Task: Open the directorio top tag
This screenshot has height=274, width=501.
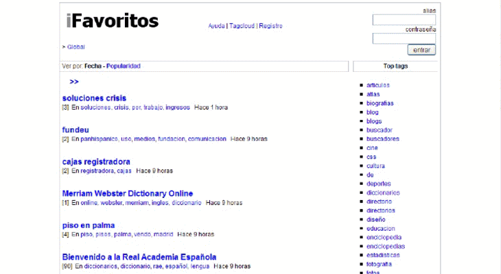Action: tap(379, 201)
